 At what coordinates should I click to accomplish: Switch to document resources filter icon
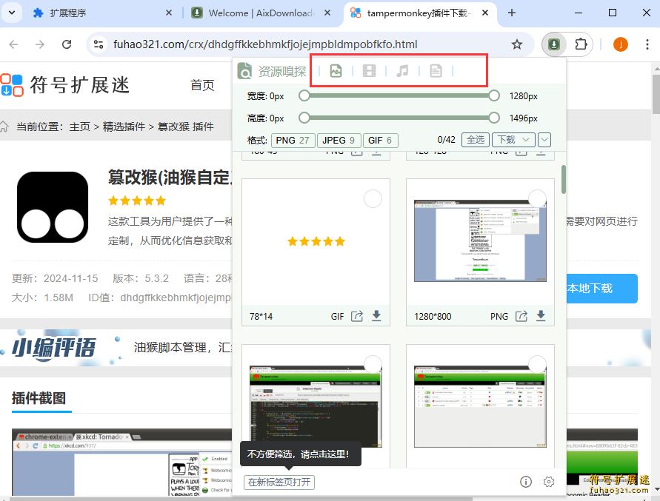point(436,70)
